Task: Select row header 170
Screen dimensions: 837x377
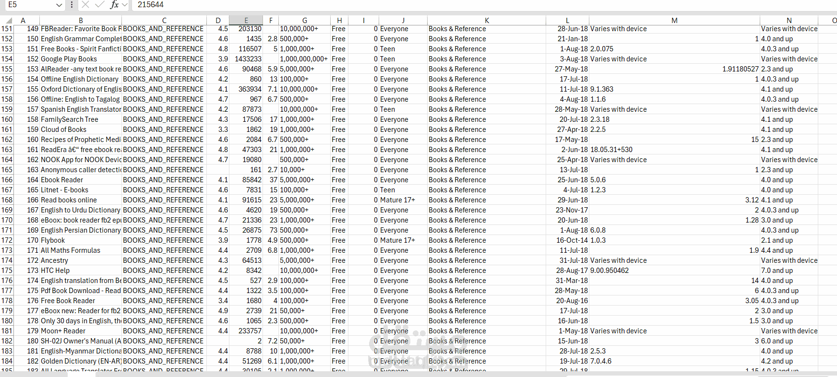Action: 7,220
